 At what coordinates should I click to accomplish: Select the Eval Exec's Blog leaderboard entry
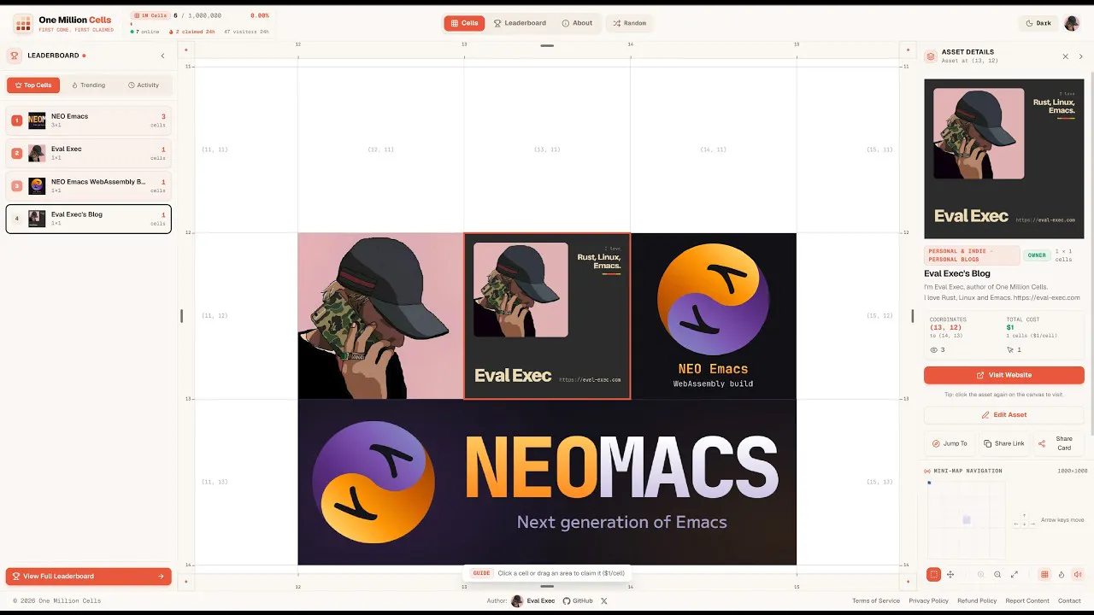pyautogui.click(x=89, y=219)
